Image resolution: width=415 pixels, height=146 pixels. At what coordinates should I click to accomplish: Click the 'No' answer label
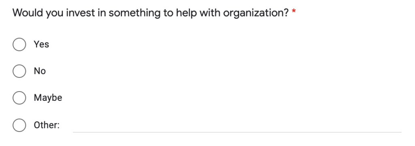[40, 71]
